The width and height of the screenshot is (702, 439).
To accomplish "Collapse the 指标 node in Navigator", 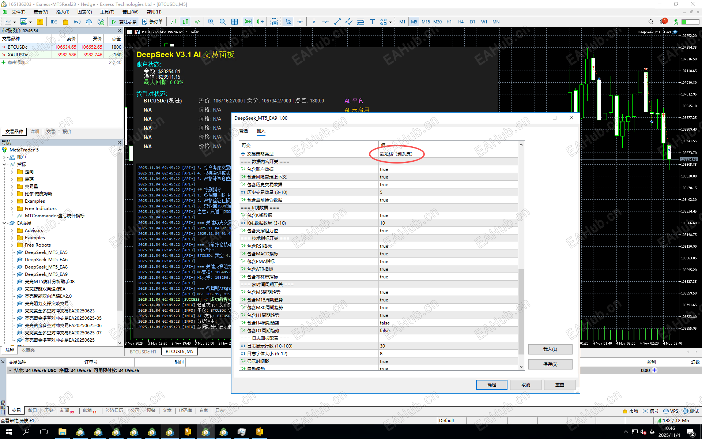I will pyautogui.click(x=4, y=165).
